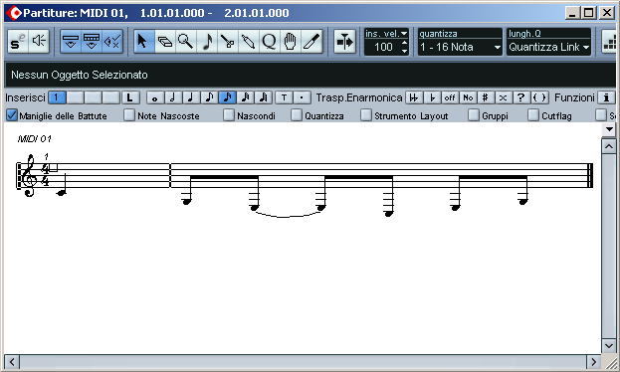Select the Glue tube tool
Viewport: 620px width, 372px height.
(249, 41)
